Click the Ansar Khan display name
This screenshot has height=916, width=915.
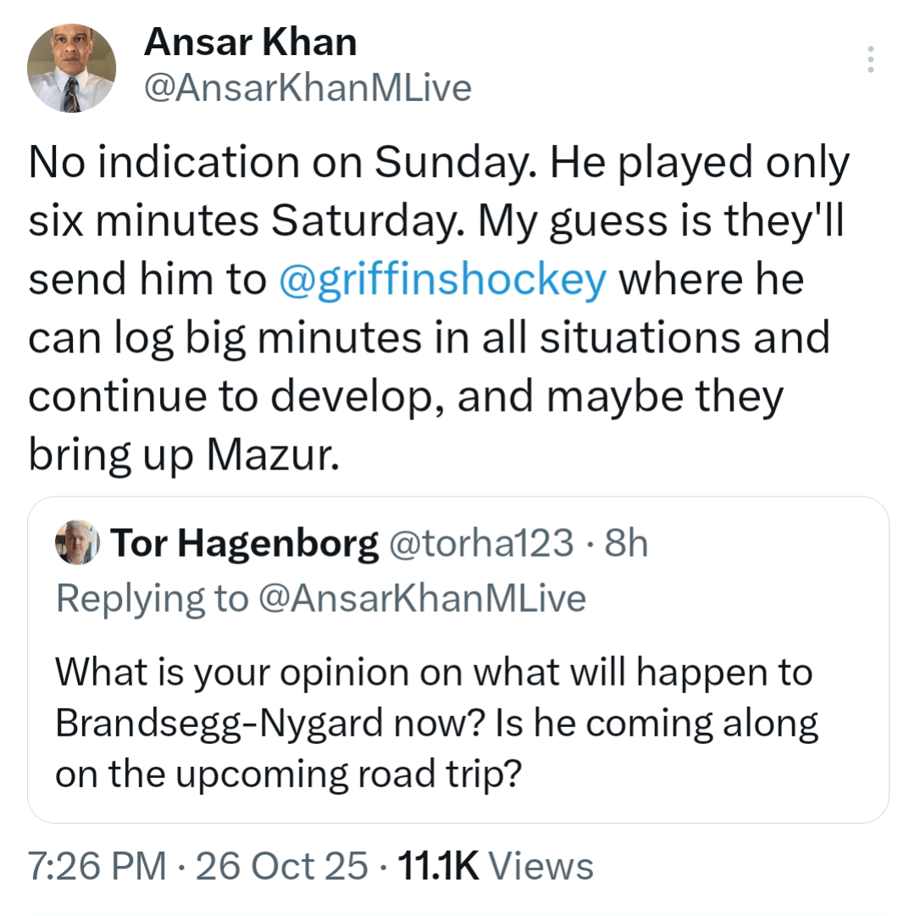251,42
